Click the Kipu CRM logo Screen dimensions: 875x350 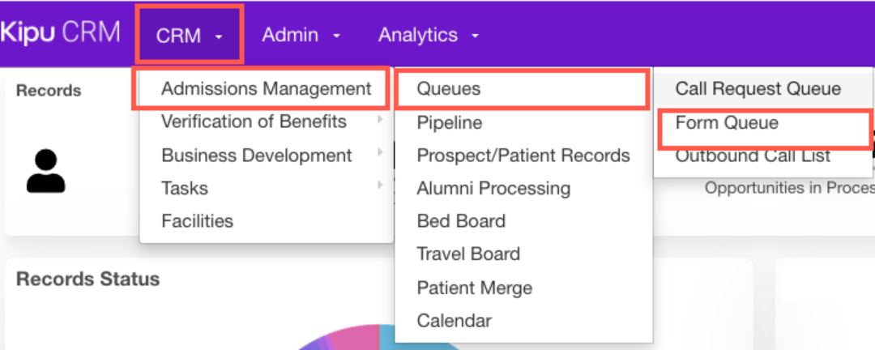coord(60,32)
